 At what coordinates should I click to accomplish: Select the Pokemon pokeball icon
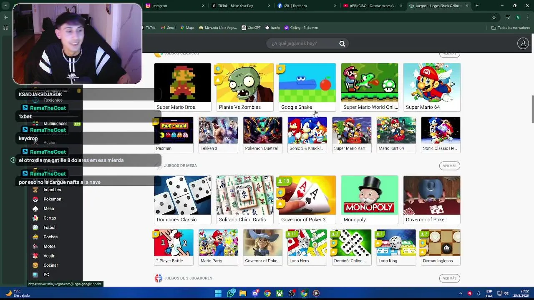(35, 199)
